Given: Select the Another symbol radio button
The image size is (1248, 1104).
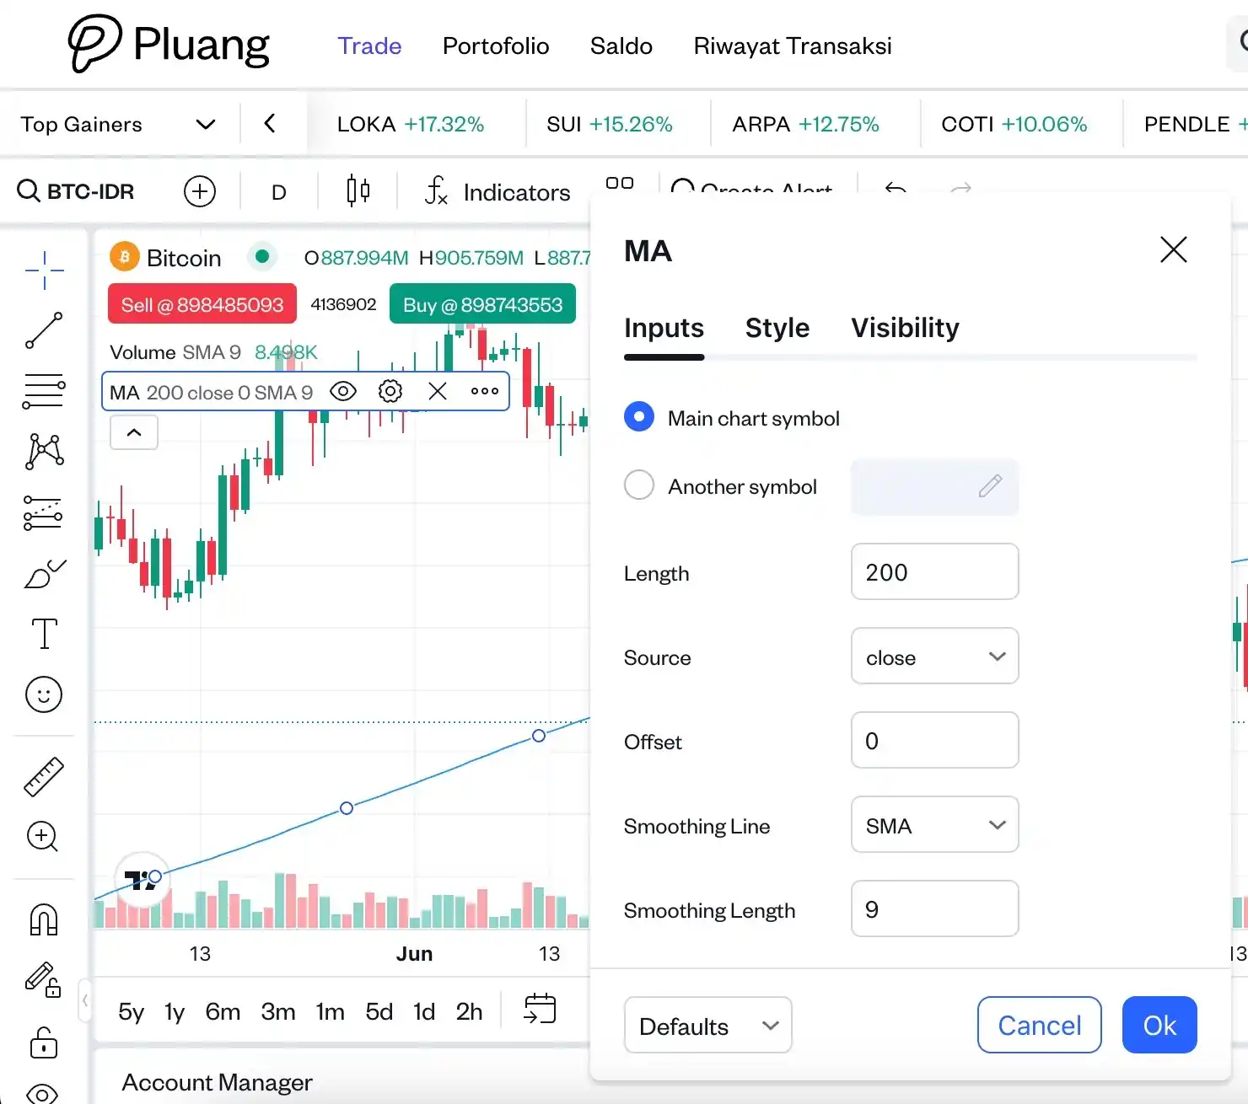Looking at the screenshot, I should pyautogui.click(x=639, y=485).
